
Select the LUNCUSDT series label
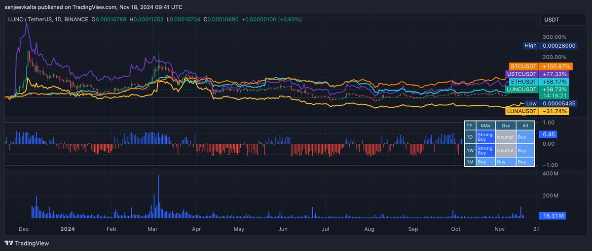coord(522,89)
